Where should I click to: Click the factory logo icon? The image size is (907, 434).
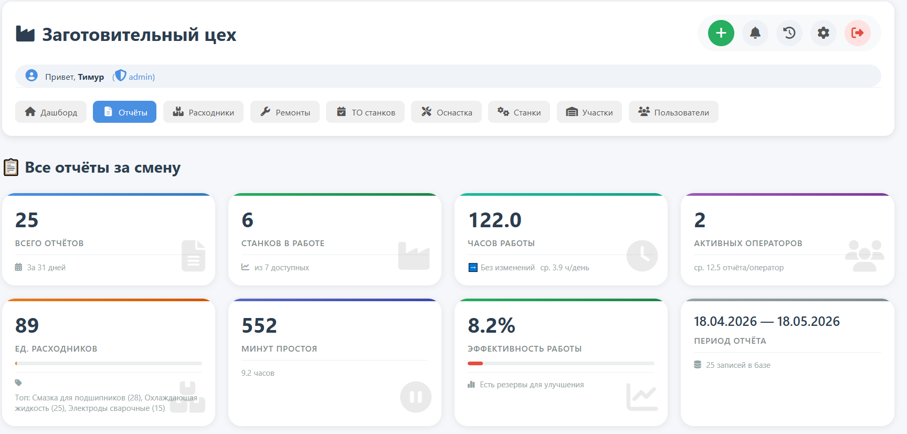point(25,34)
